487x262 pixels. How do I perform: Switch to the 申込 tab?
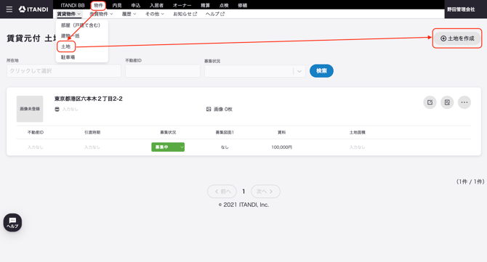click(x=136, y=5)
